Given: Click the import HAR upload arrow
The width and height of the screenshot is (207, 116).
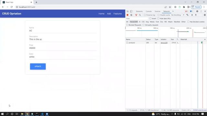Looking at the screenshot, I should point(192,15).
